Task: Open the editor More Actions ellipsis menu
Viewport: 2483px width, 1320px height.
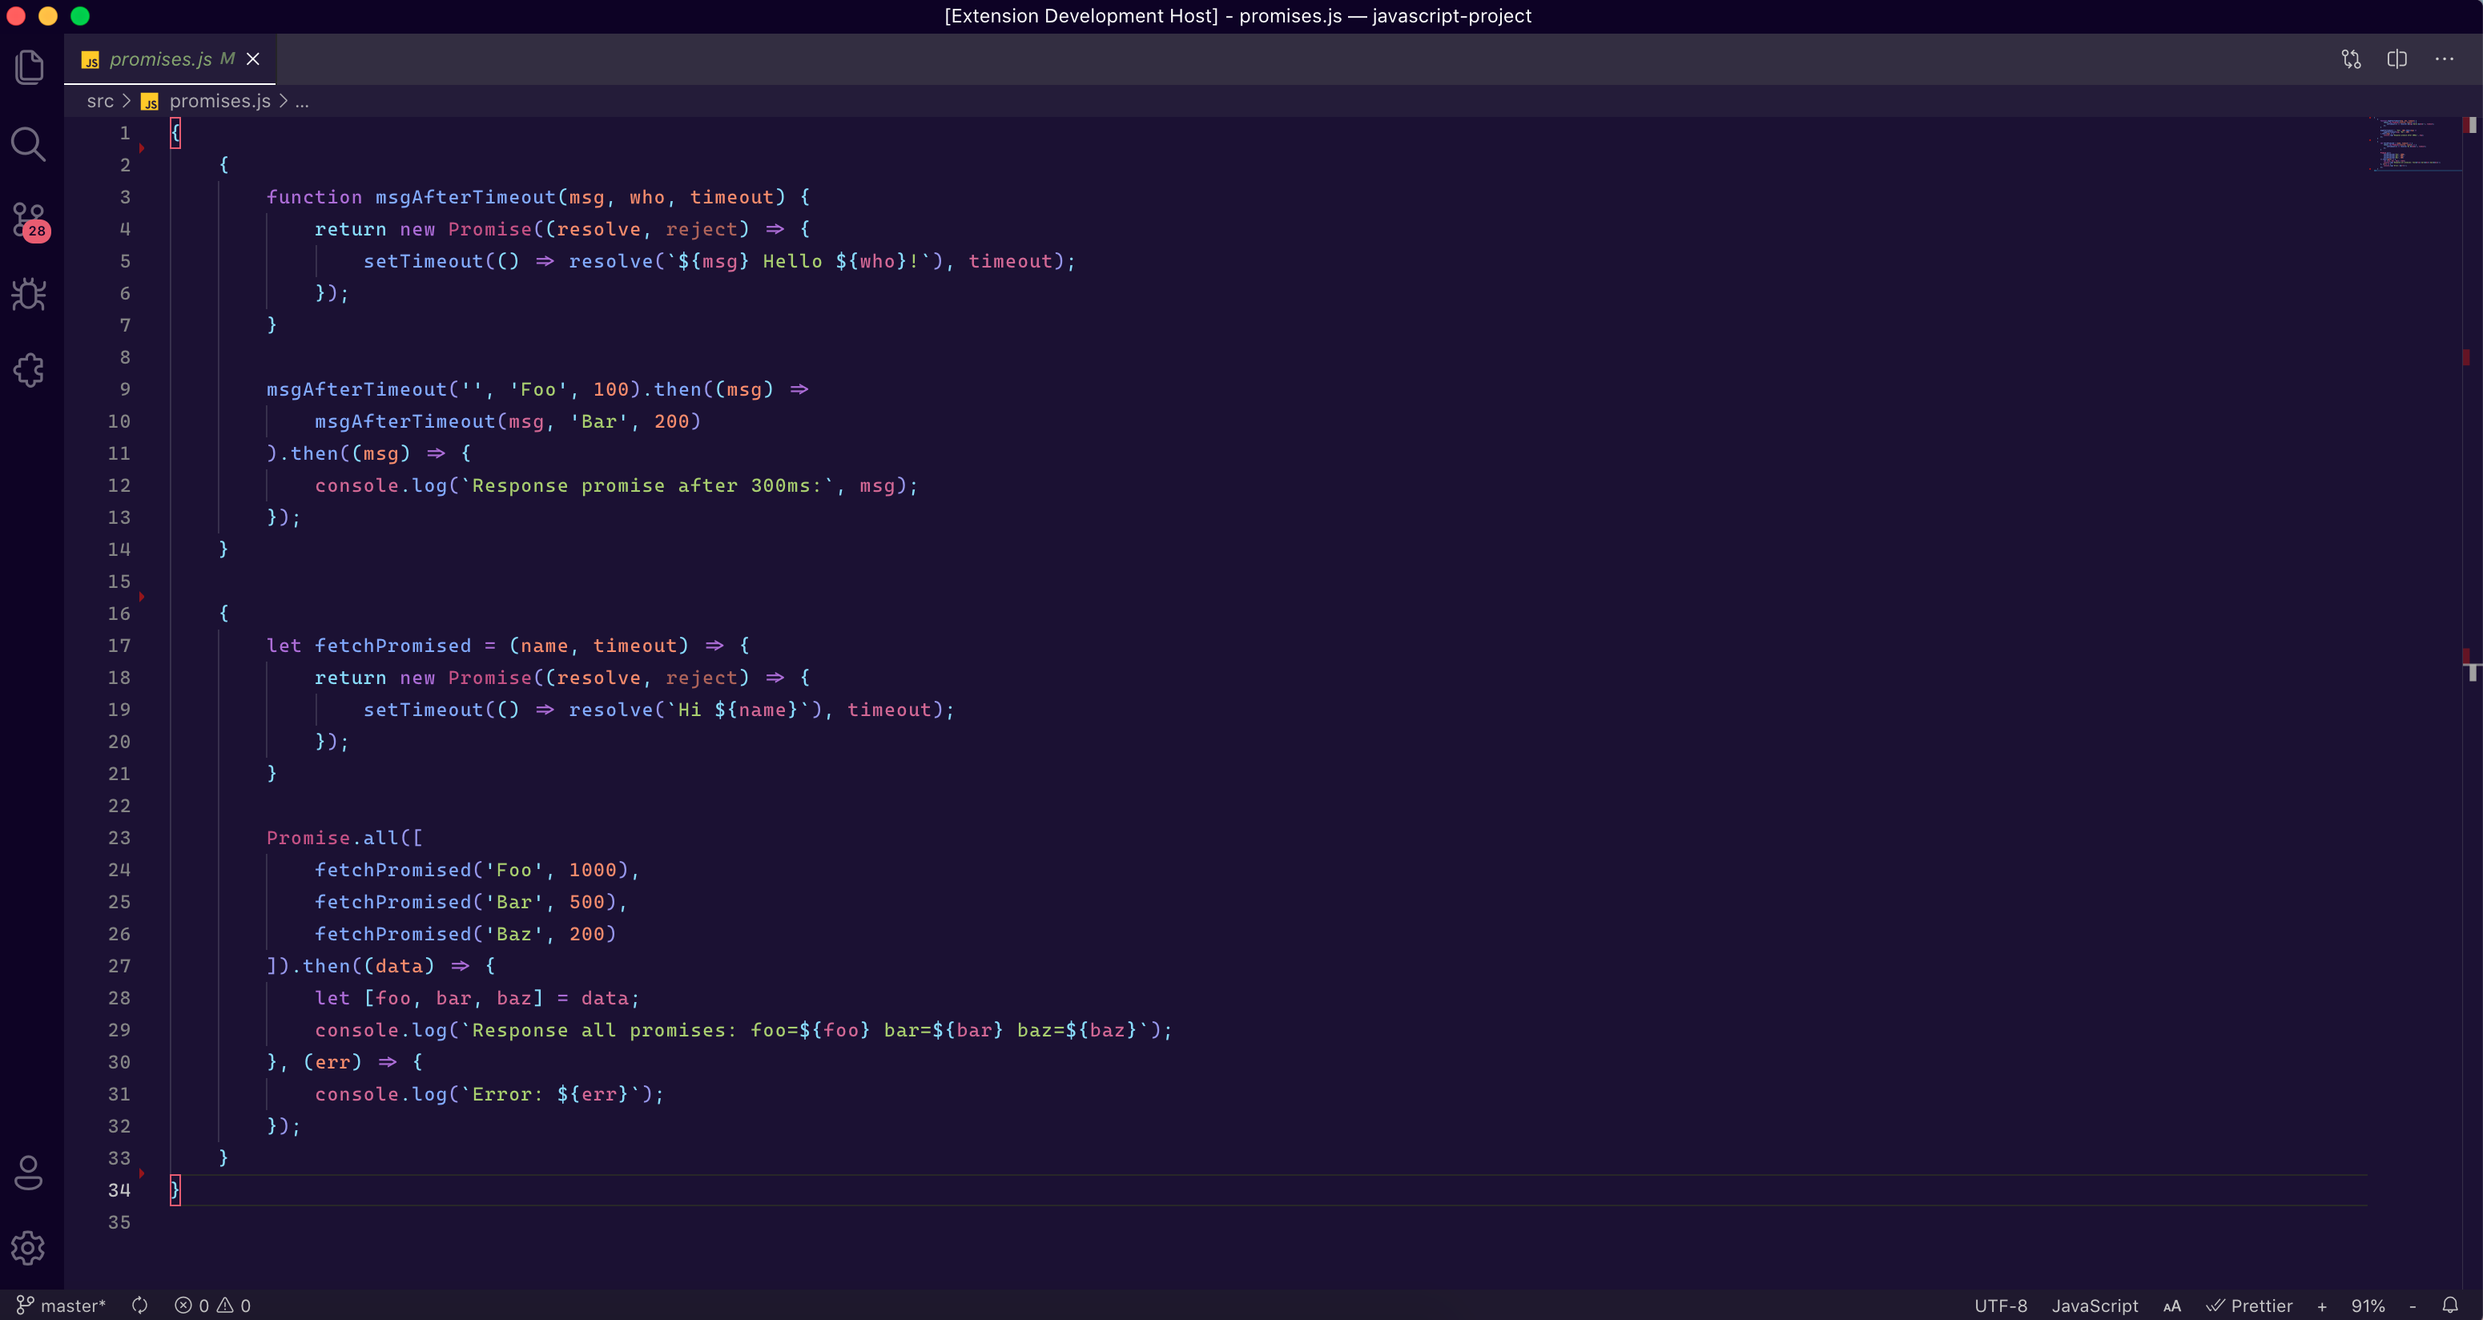Action: [x=2445, y=60]
